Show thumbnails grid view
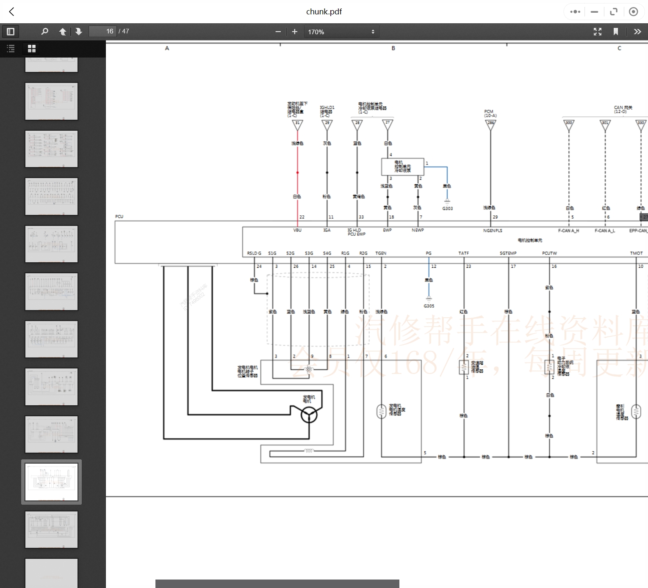The image size is (648, 588). point(32,49)
